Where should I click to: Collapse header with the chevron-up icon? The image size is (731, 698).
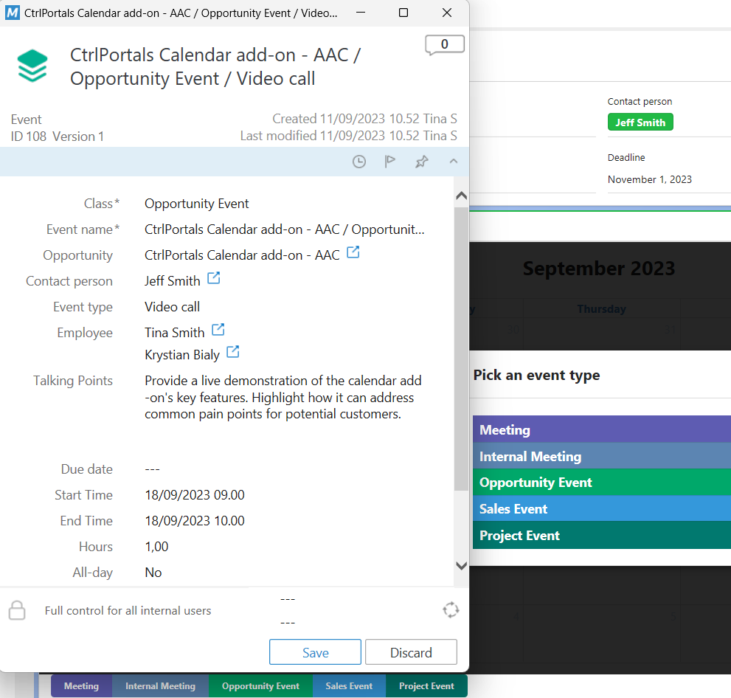pyautogui.click(x=453, y=162)
